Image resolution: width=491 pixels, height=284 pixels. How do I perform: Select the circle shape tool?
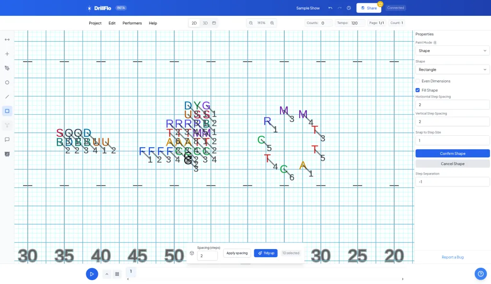(7, 82)
